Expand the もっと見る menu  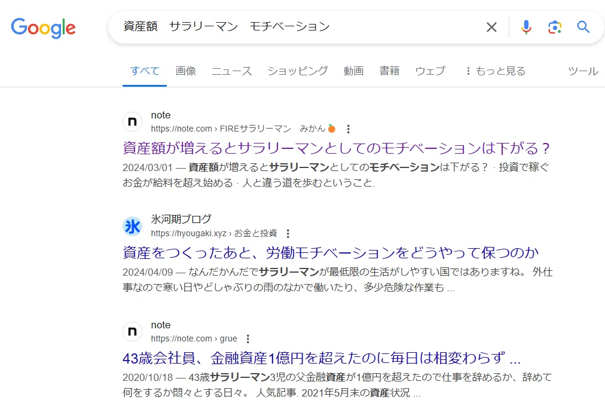click(x=496, y=71)
